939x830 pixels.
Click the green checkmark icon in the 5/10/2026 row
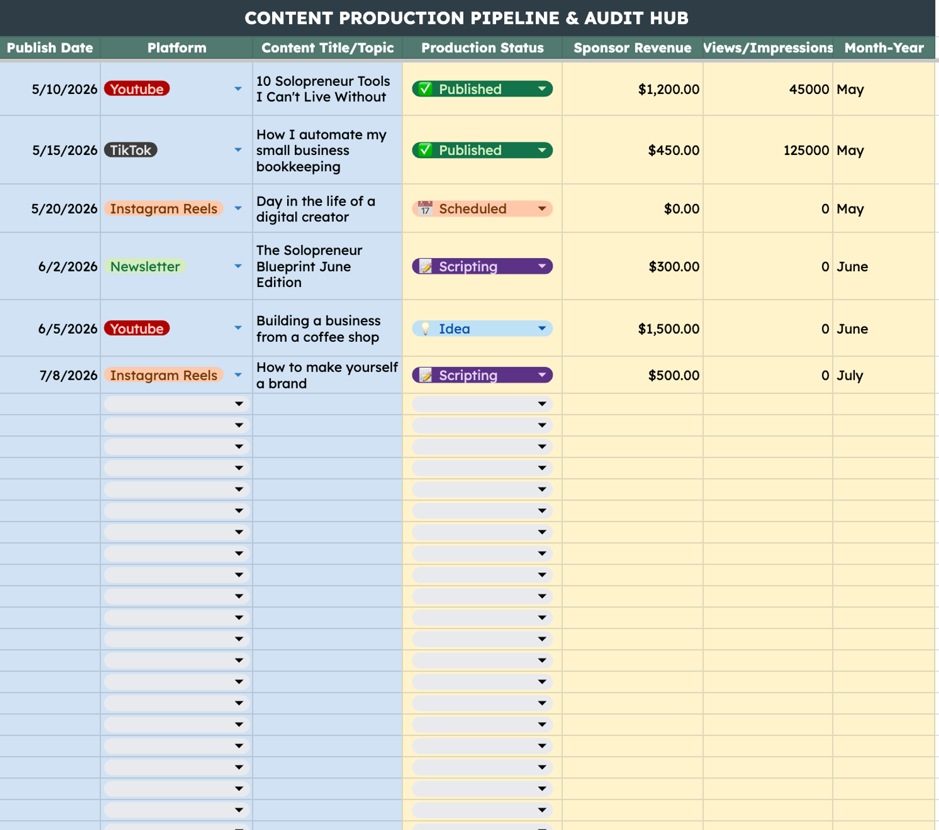click(x=425, y=89)
